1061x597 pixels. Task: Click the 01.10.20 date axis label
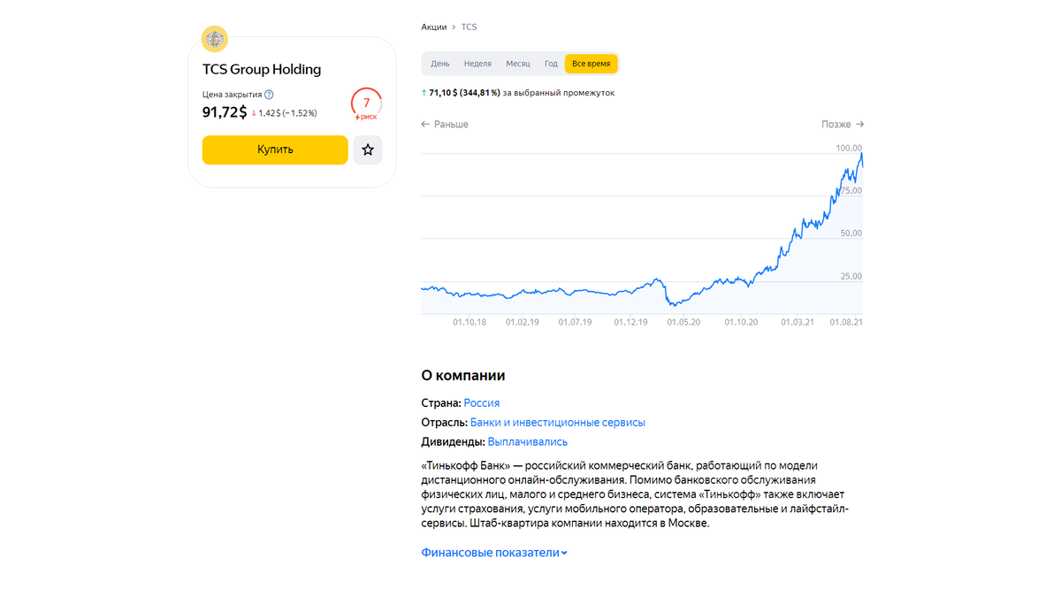pyautogui.click(x=741, y=323)
